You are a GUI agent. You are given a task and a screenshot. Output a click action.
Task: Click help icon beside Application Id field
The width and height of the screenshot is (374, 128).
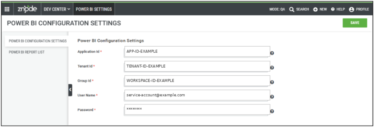pyautogui.click(x=272, y=53)
